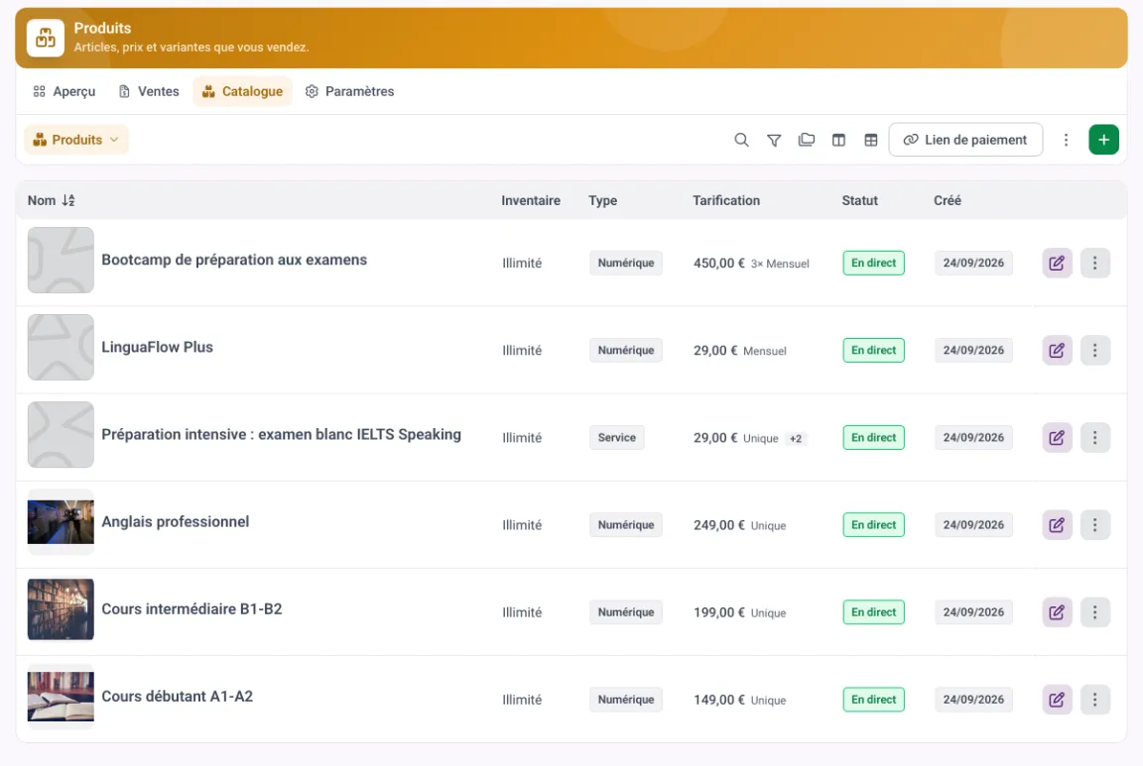Click the LinguaFlow Plus placeholder thumbnail
The width and height of the screenshot is (1143, 766).
coord(61,347)
